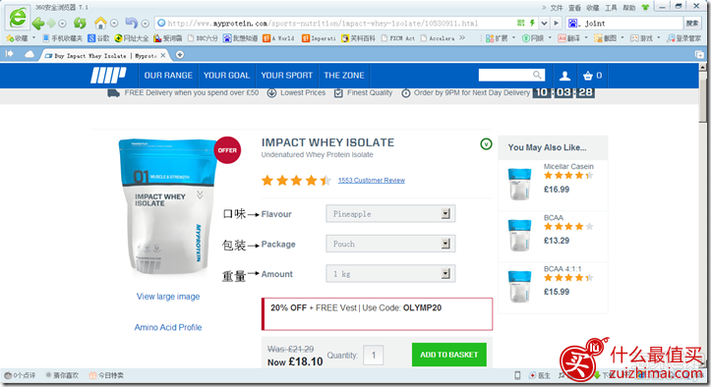This screenshot has height=387, width=711.
Task: Open the 查看 view menu
Action: pos(574,8)
